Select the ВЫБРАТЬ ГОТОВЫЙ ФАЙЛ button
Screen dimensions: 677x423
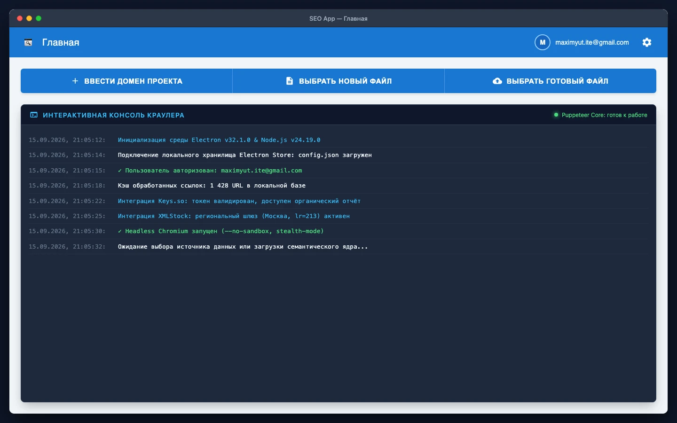pyautogui.click(x=551, y=81)
